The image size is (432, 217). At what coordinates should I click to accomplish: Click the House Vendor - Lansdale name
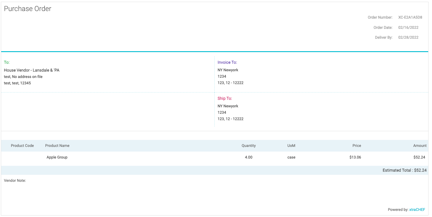[32, 70]
